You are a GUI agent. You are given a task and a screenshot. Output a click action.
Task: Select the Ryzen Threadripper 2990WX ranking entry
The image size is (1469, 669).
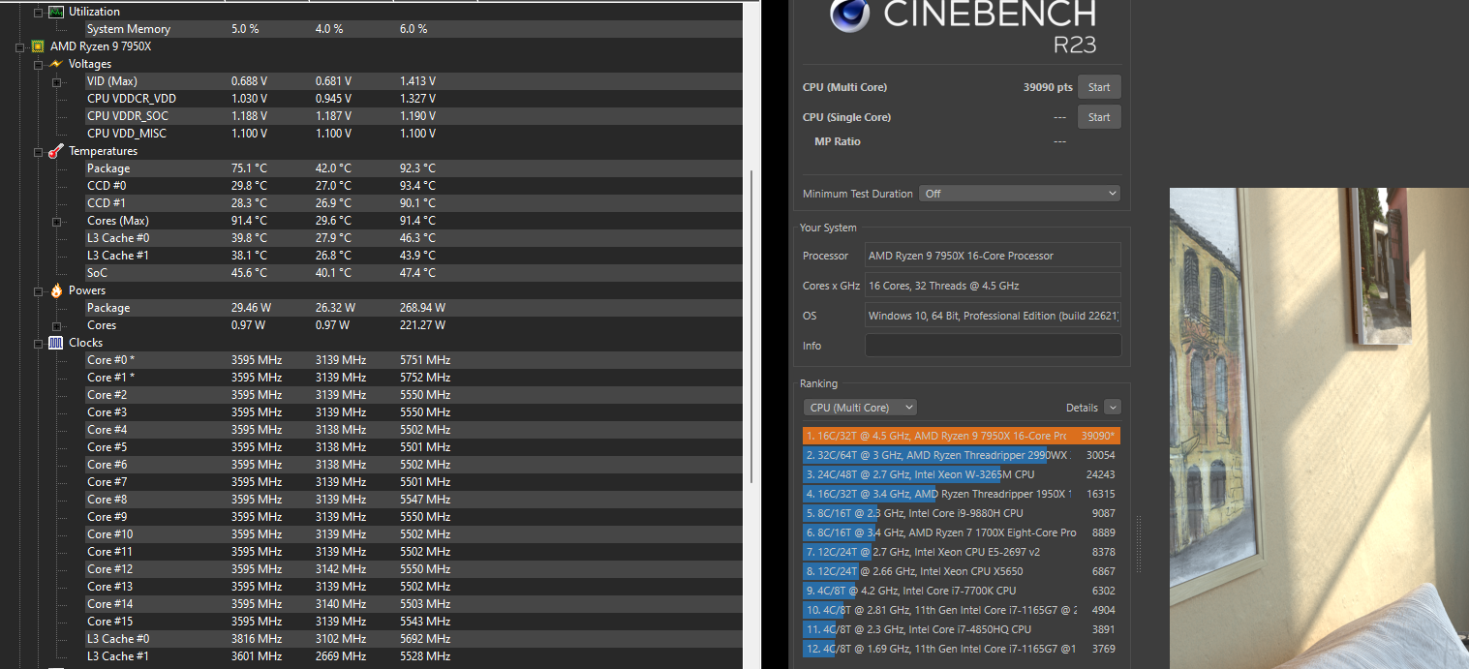(954, 455)
